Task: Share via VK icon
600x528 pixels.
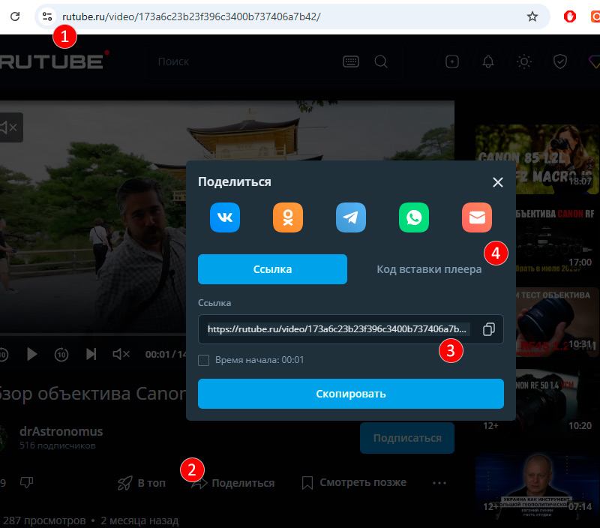Action: [x=225, y=217]
